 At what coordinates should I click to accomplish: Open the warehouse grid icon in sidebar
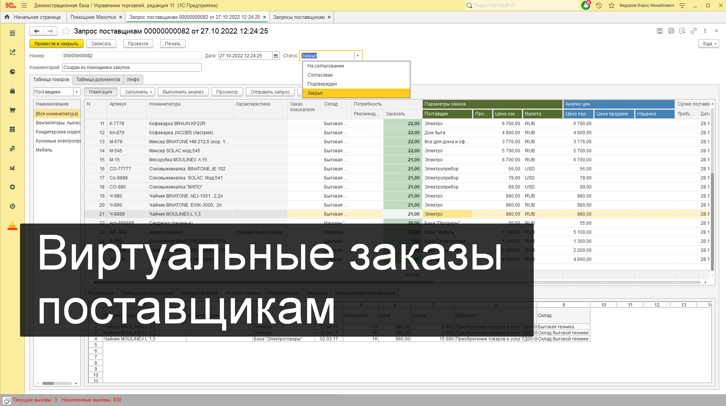pos(12,129)
